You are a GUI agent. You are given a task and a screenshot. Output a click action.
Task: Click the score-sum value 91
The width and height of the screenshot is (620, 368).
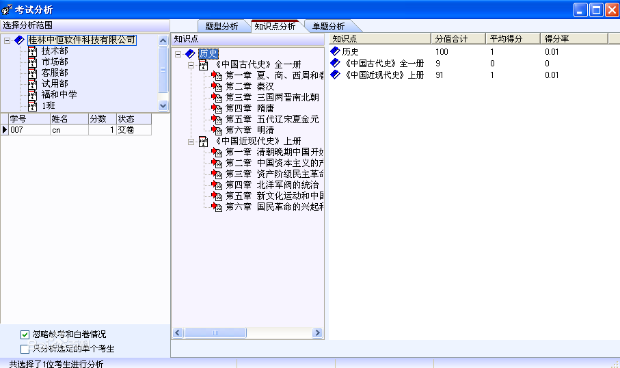[440, 75]
